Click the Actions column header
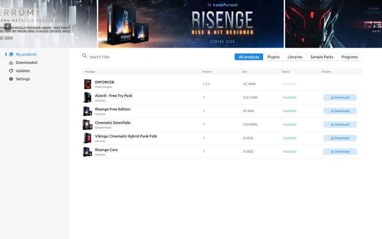The image size is (382, 239). click(326, 72)
